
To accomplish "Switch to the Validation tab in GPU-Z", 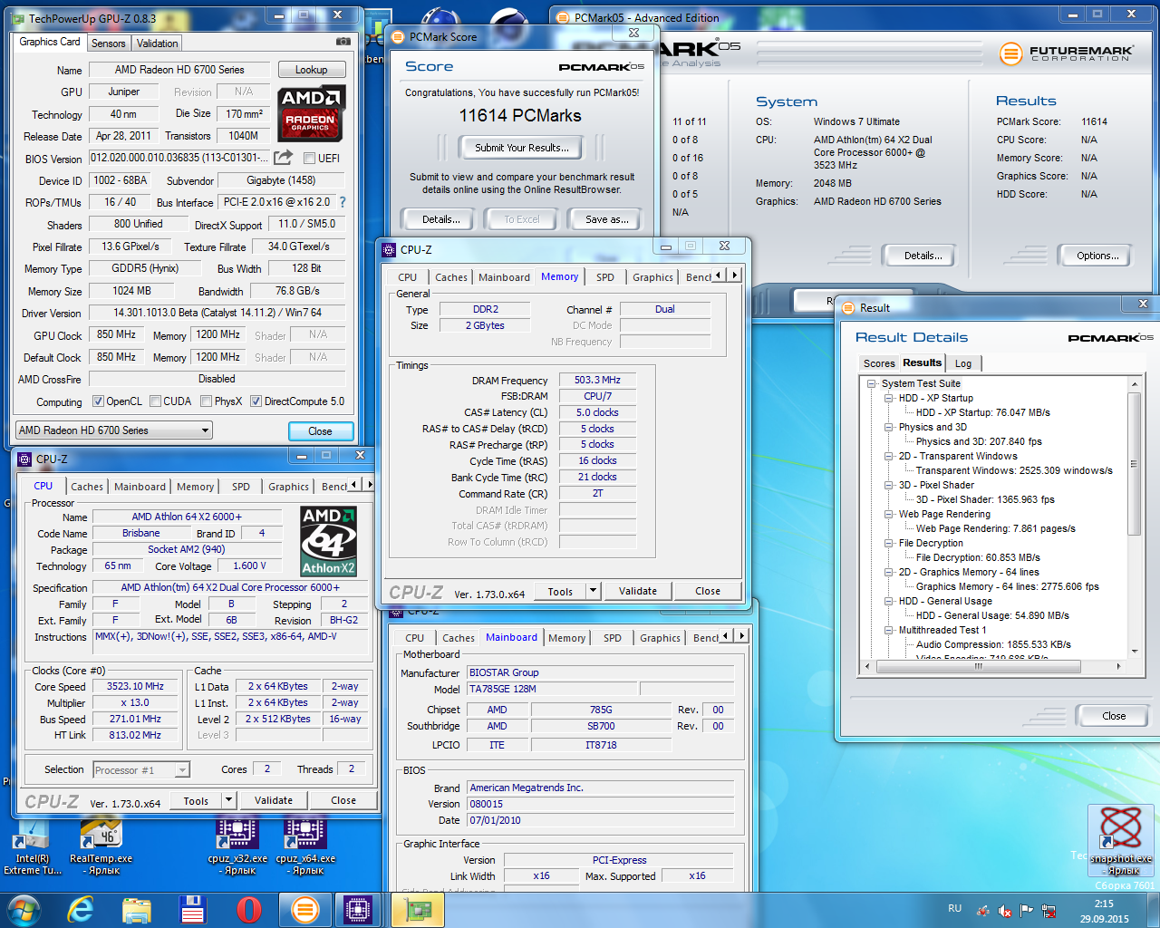I will [x=158, y=43].
